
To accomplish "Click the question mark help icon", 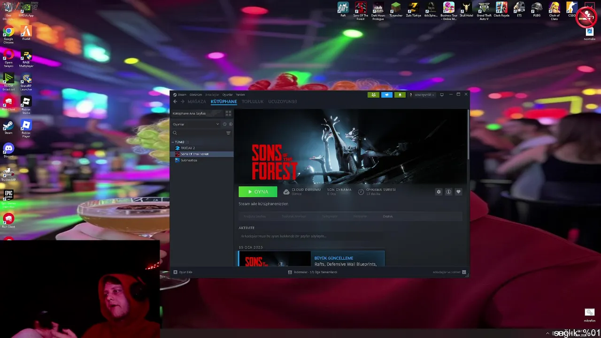I will [411, 95].
